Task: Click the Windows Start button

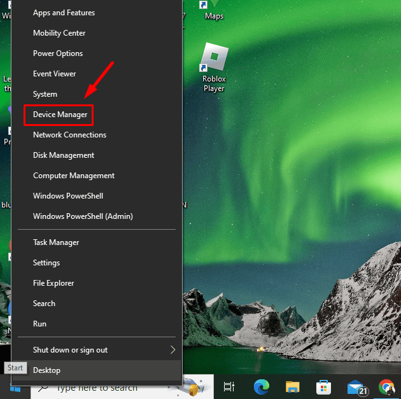Action: tap(15, 388)
